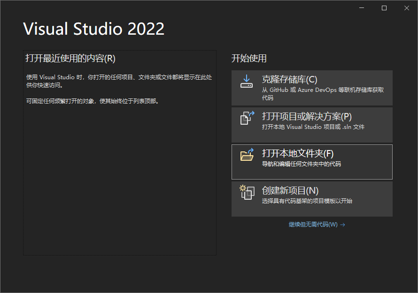The image size is (418, 293).
Task: Click the line 可固定任何频繁打开的对象
Action: coord(93,101)
